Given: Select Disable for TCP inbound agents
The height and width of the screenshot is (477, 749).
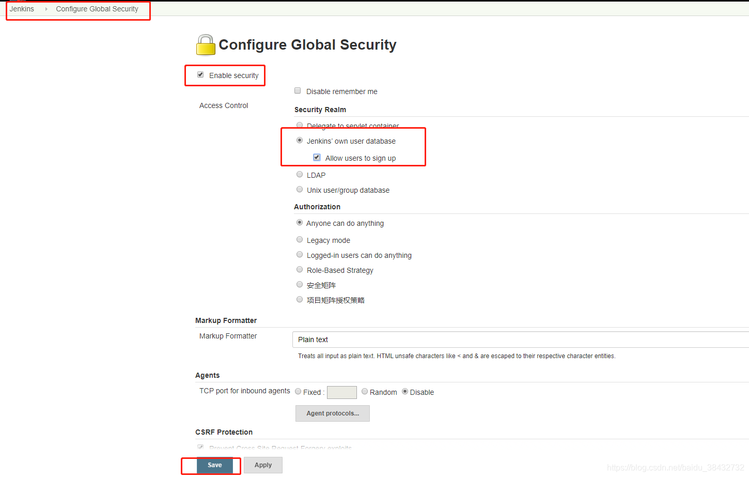Looking at the screenshot, I should [405, 392].
